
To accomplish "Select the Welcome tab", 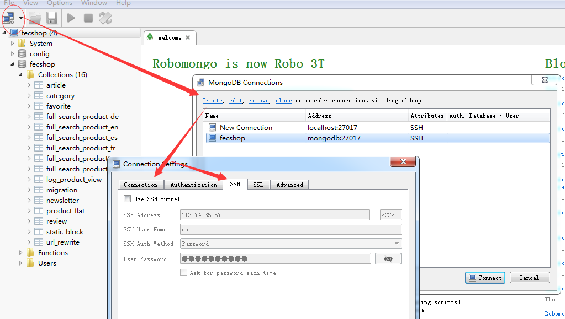I will (170, 37).
